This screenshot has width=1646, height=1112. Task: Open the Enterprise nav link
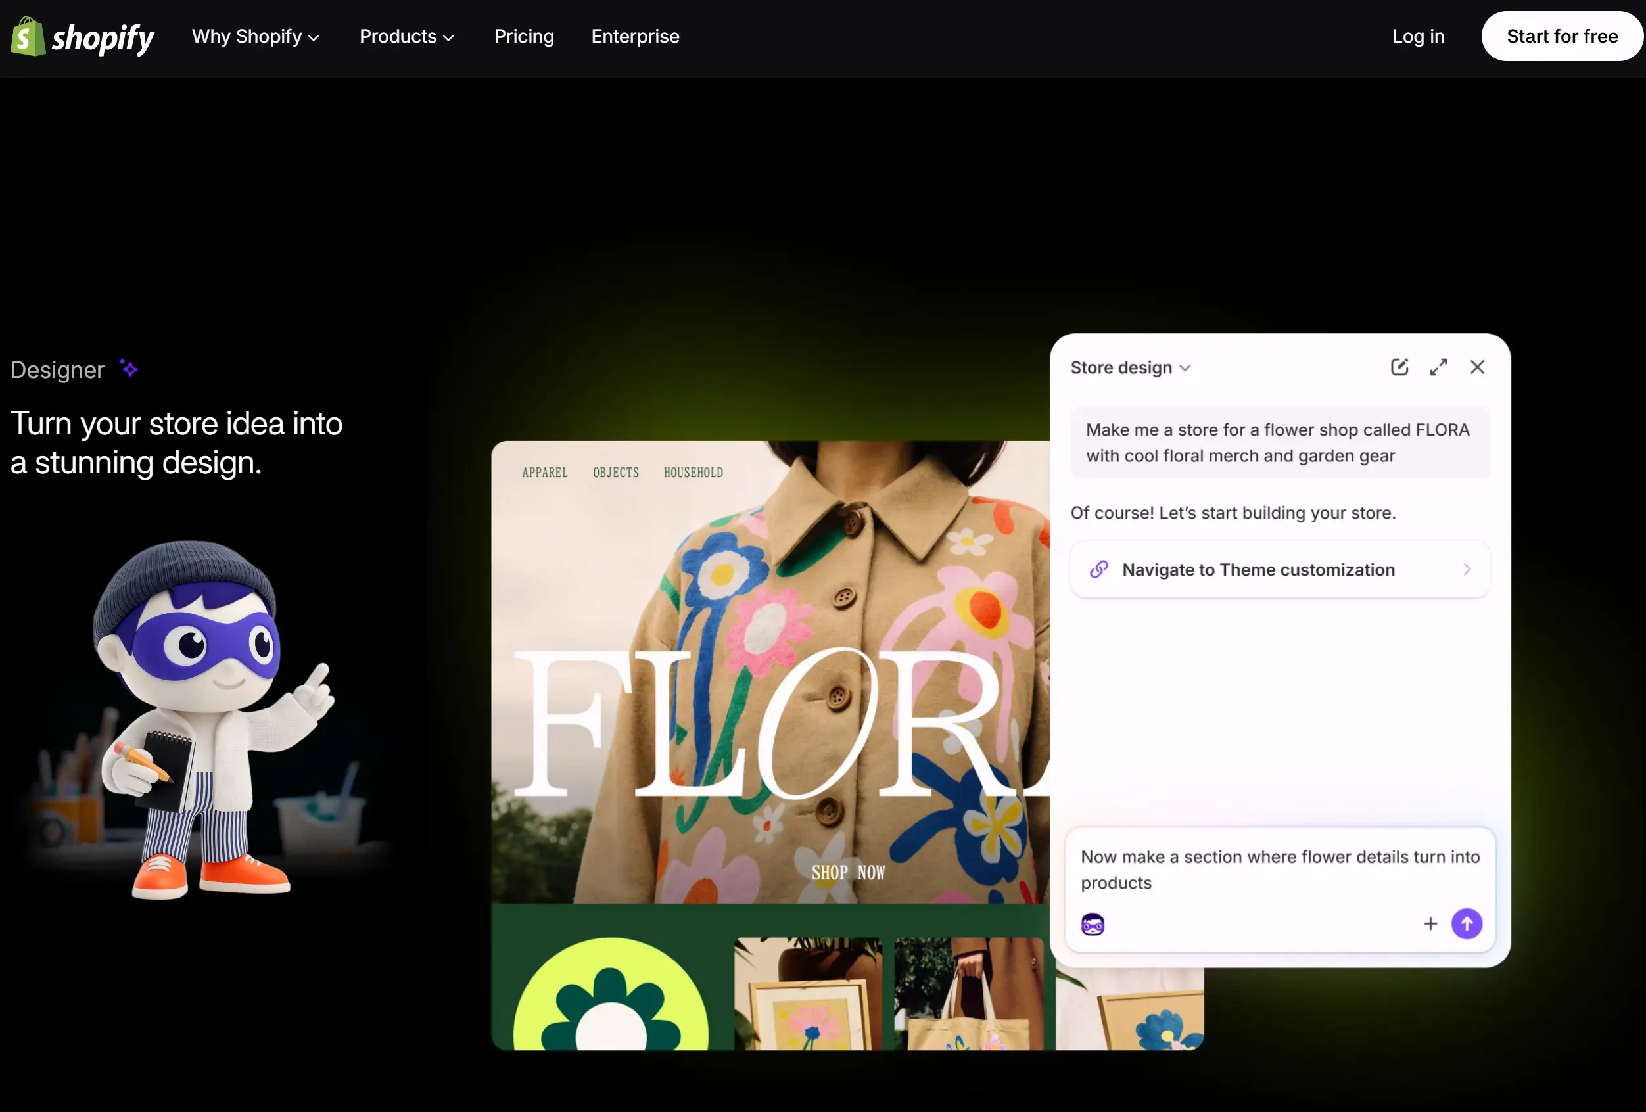[x=635, y=36]
